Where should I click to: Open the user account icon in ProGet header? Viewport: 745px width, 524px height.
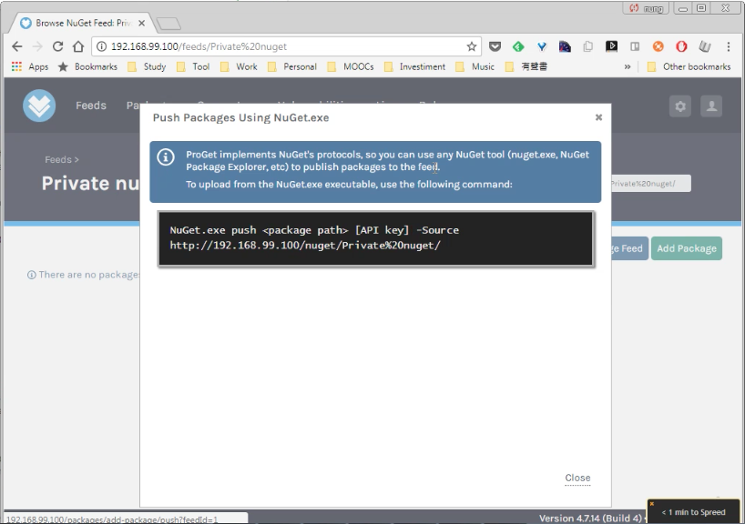711,106
